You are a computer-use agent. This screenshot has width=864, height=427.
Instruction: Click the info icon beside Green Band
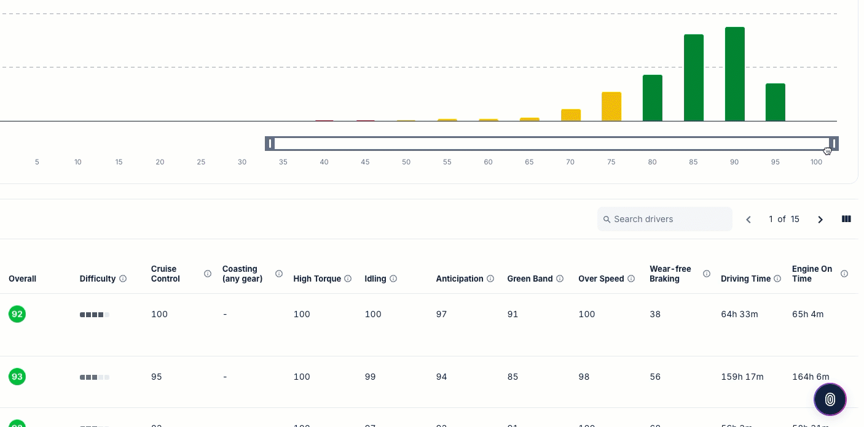[559, 279]
